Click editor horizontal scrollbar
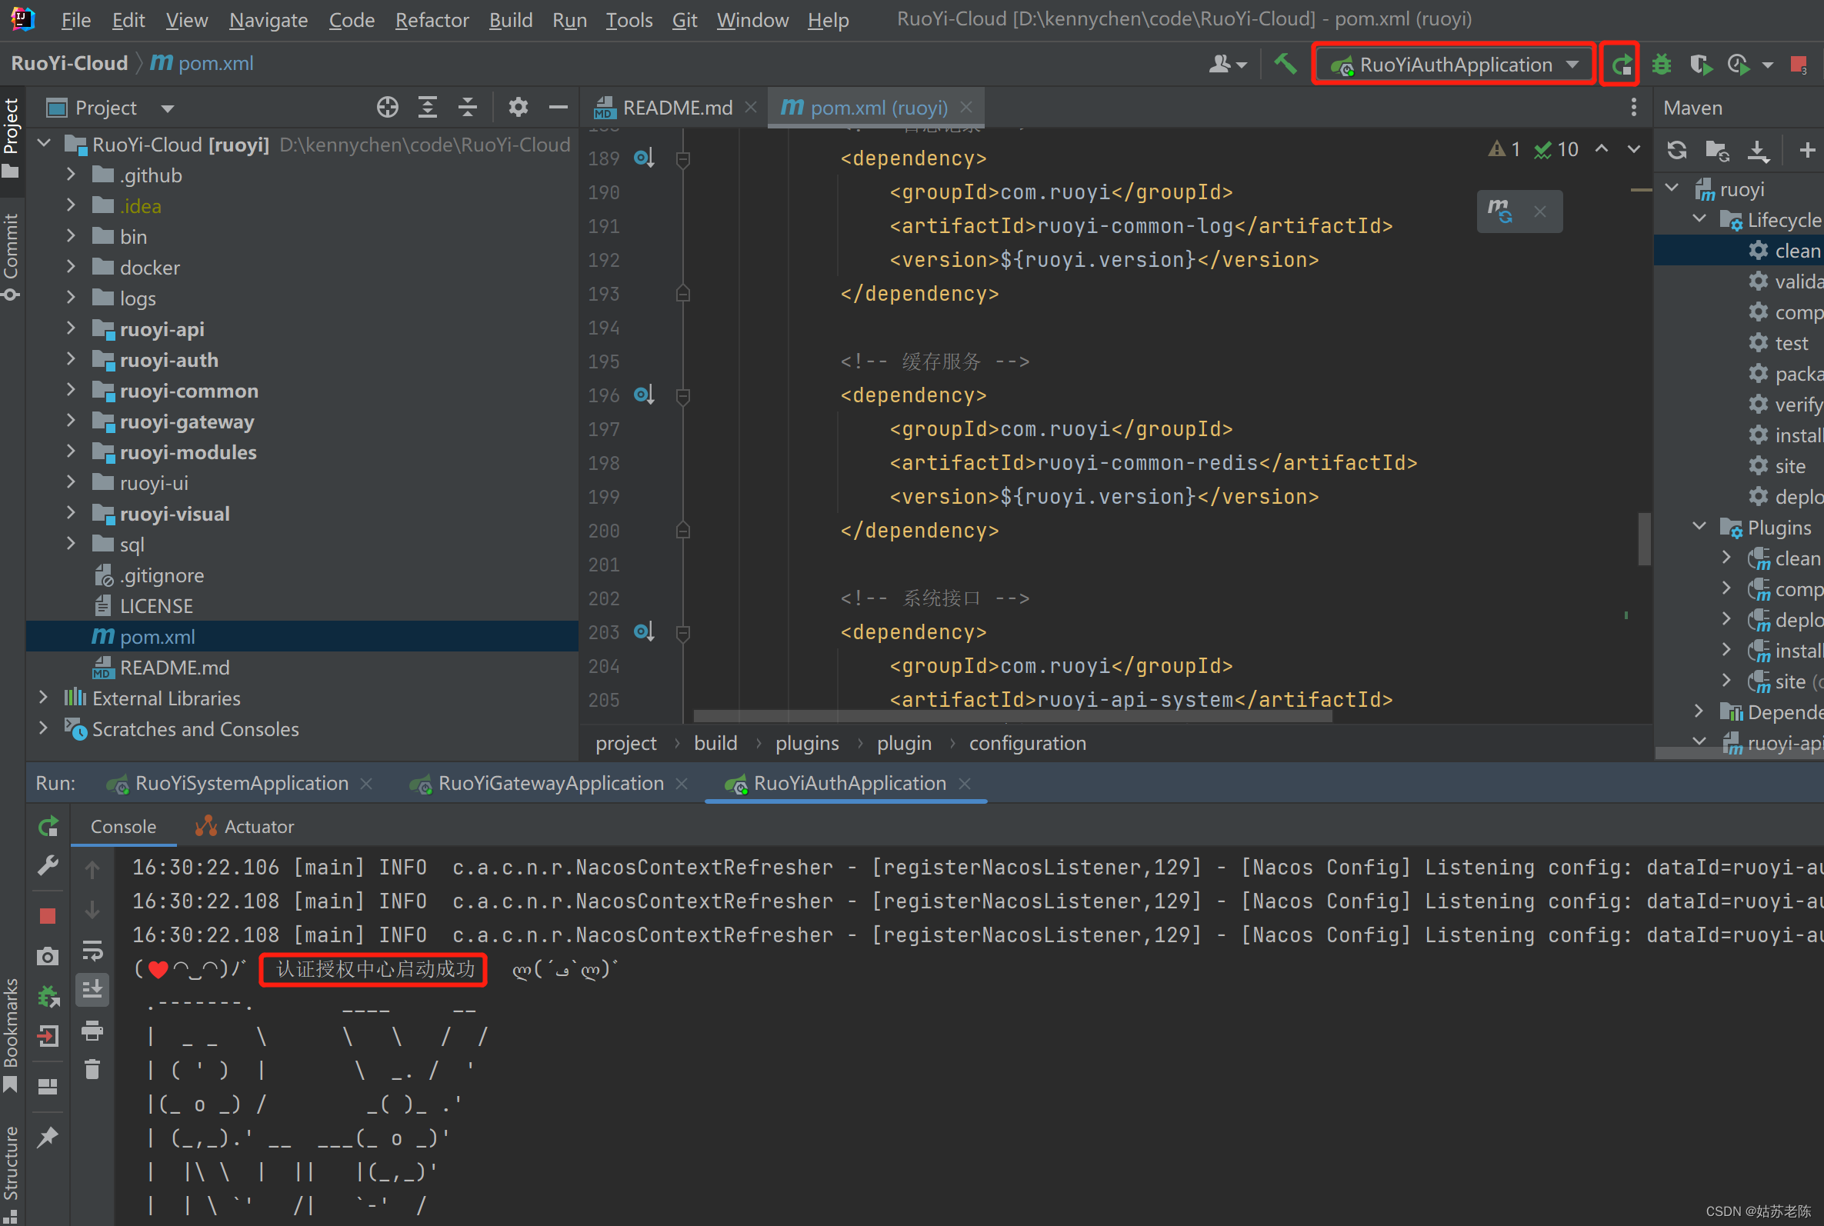The width and height of the screenshot is (1824, 1226). pyautogui.click(x=1012, y=716)
